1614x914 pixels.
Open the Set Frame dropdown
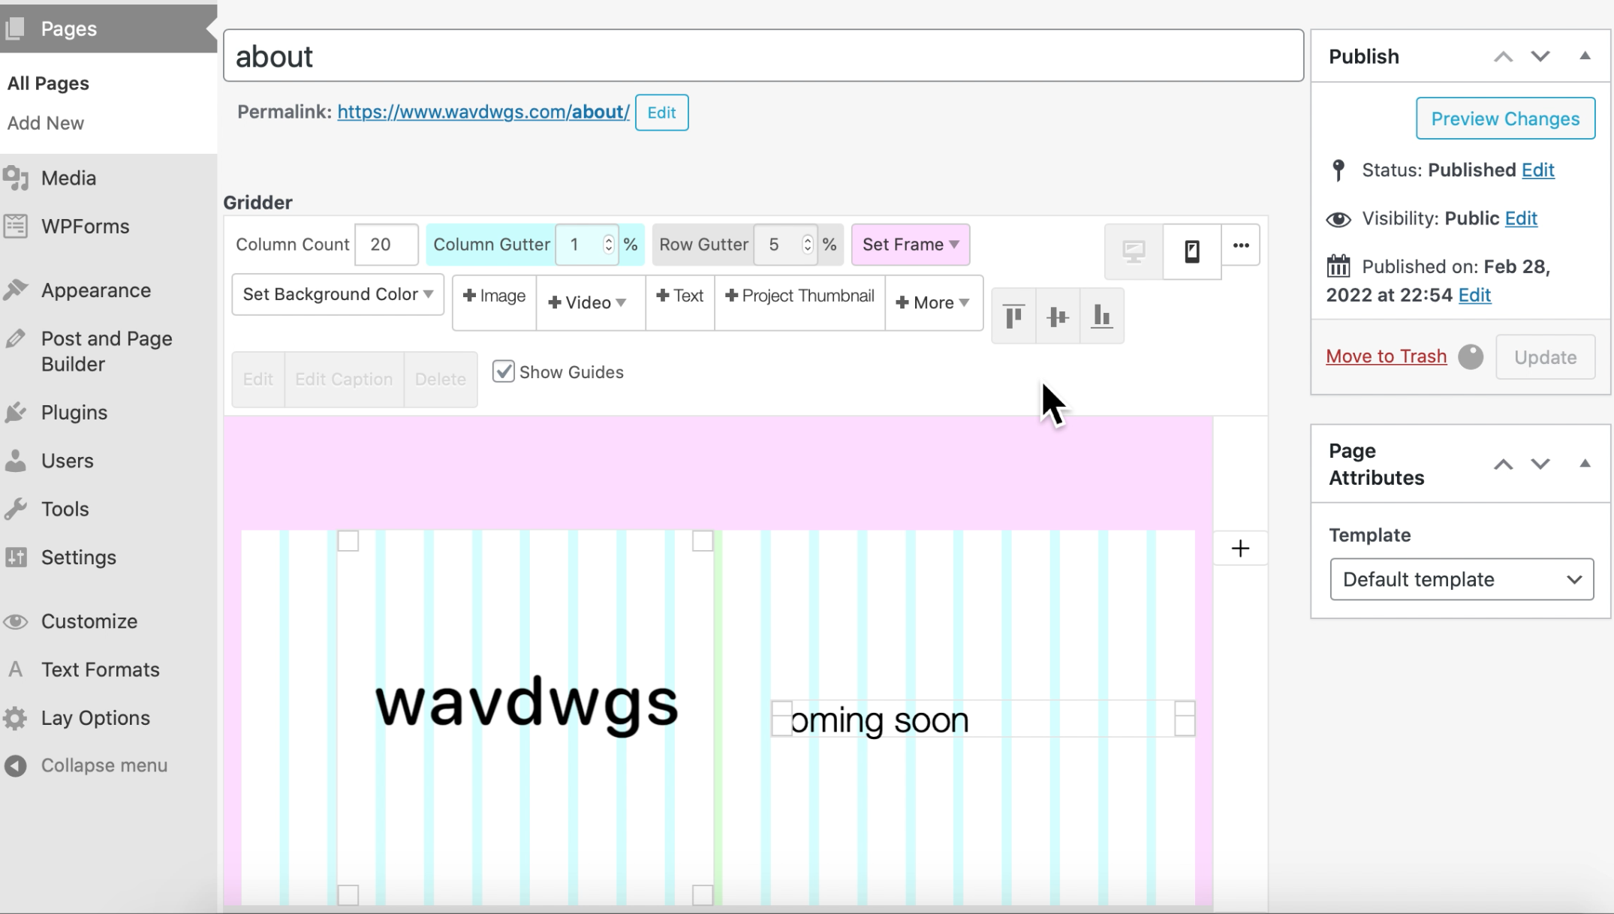coord(910,245)
